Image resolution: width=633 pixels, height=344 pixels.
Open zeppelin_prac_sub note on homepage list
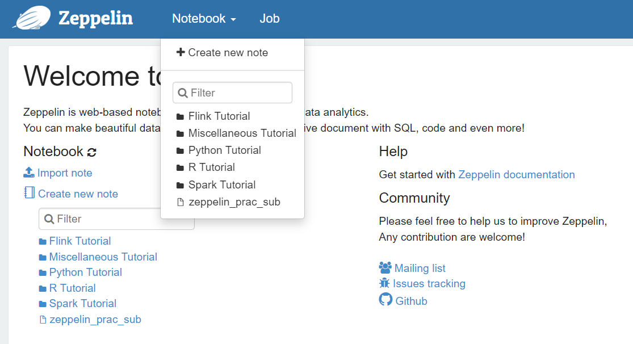point(95,320)
